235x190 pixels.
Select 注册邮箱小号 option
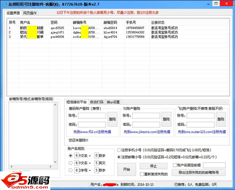[119, 157]
